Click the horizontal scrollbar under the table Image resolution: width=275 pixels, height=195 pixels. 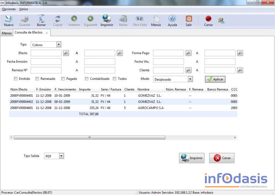pos(89,137)
